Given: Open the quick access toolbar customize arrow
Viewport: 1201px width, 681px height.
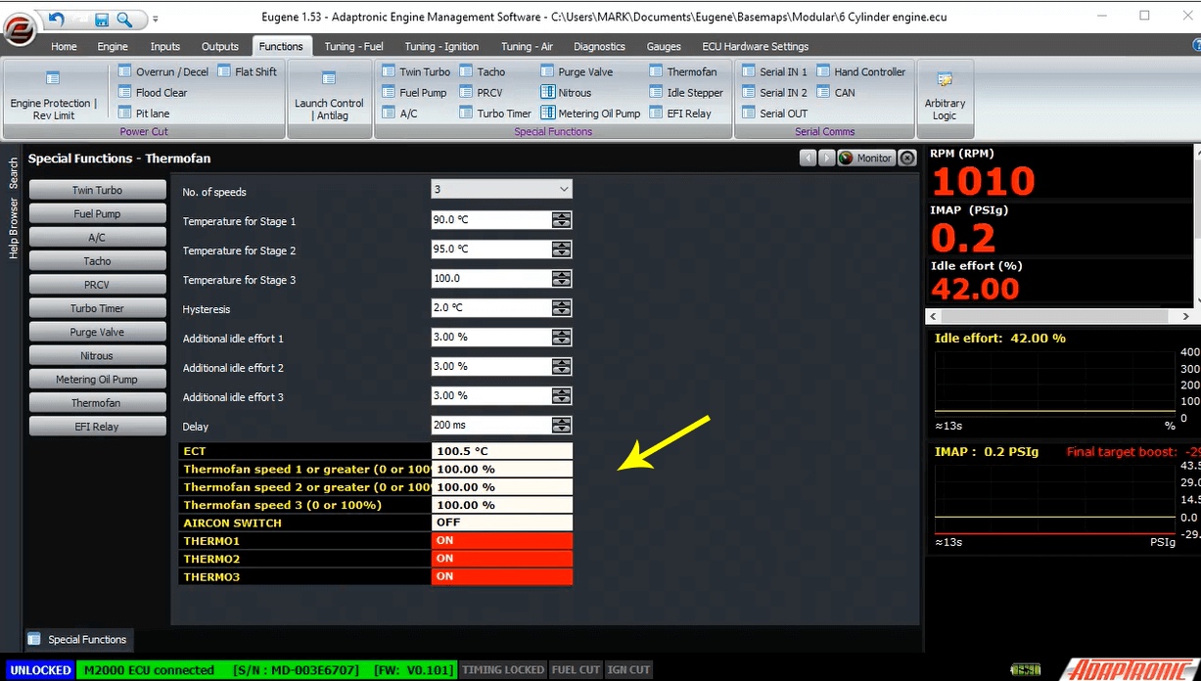Looking at the screenshot, I should [155, 19].
